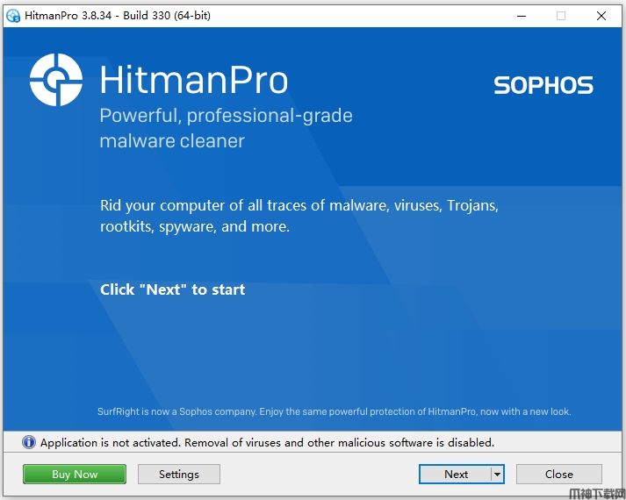
Task: Open the Settings dialog
Action: click(x=179, y=475)
